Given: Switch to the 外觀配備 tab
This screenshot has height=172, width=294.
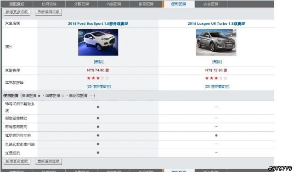Looking at the screenshot, I should pyautogui.click(x=81, y=4).
